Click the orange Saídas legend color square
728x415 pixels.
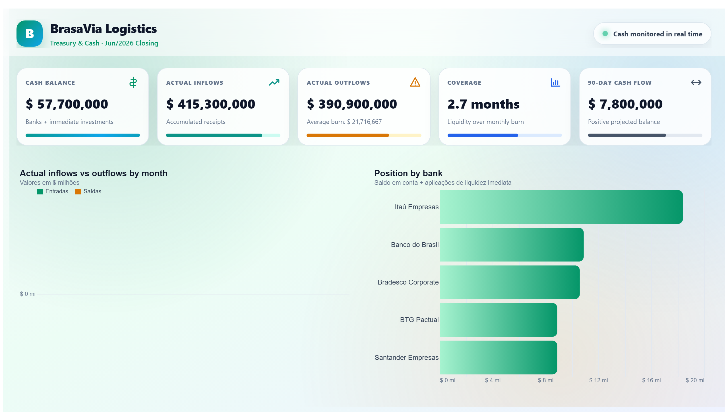(x=78, y=192)
